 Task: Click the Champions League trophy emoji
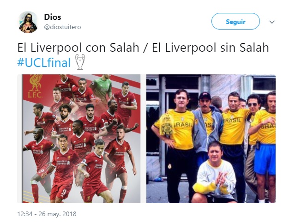80,62
